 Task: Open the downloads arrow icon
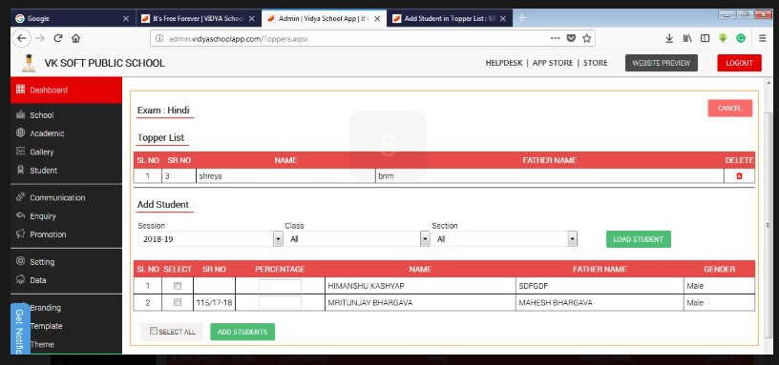pos(669,38)
